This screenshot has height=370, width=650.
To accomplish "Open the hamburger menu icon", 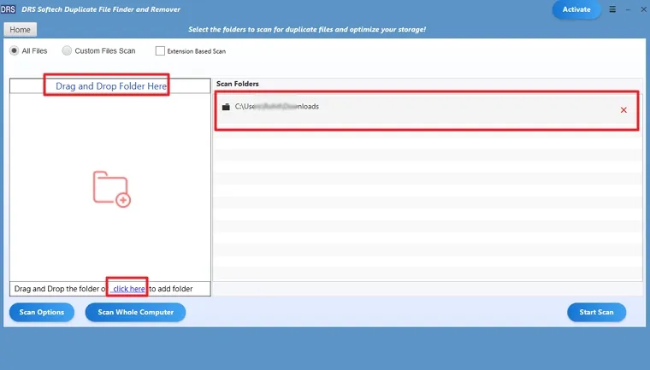I will click(612, 9).
